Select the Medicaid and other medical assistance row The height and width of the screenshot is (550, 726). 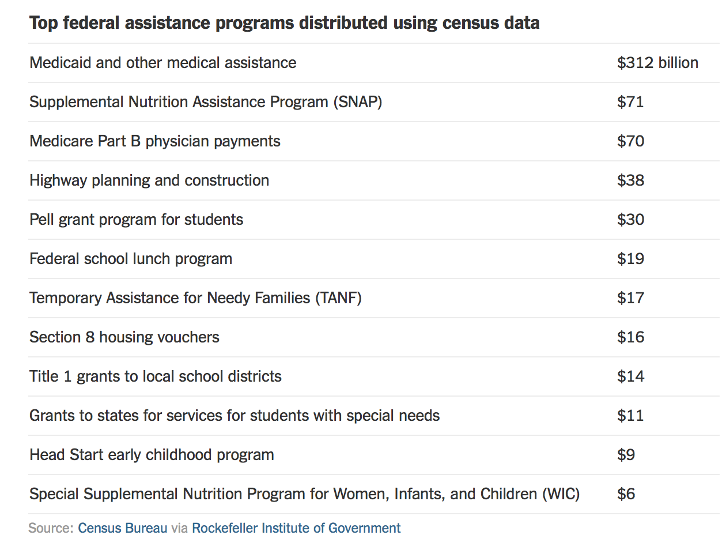tap(163, 63)
